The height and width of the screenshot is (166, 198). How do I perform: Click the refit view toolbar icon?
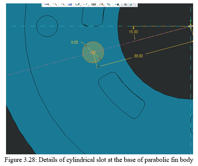coord(70,4)
